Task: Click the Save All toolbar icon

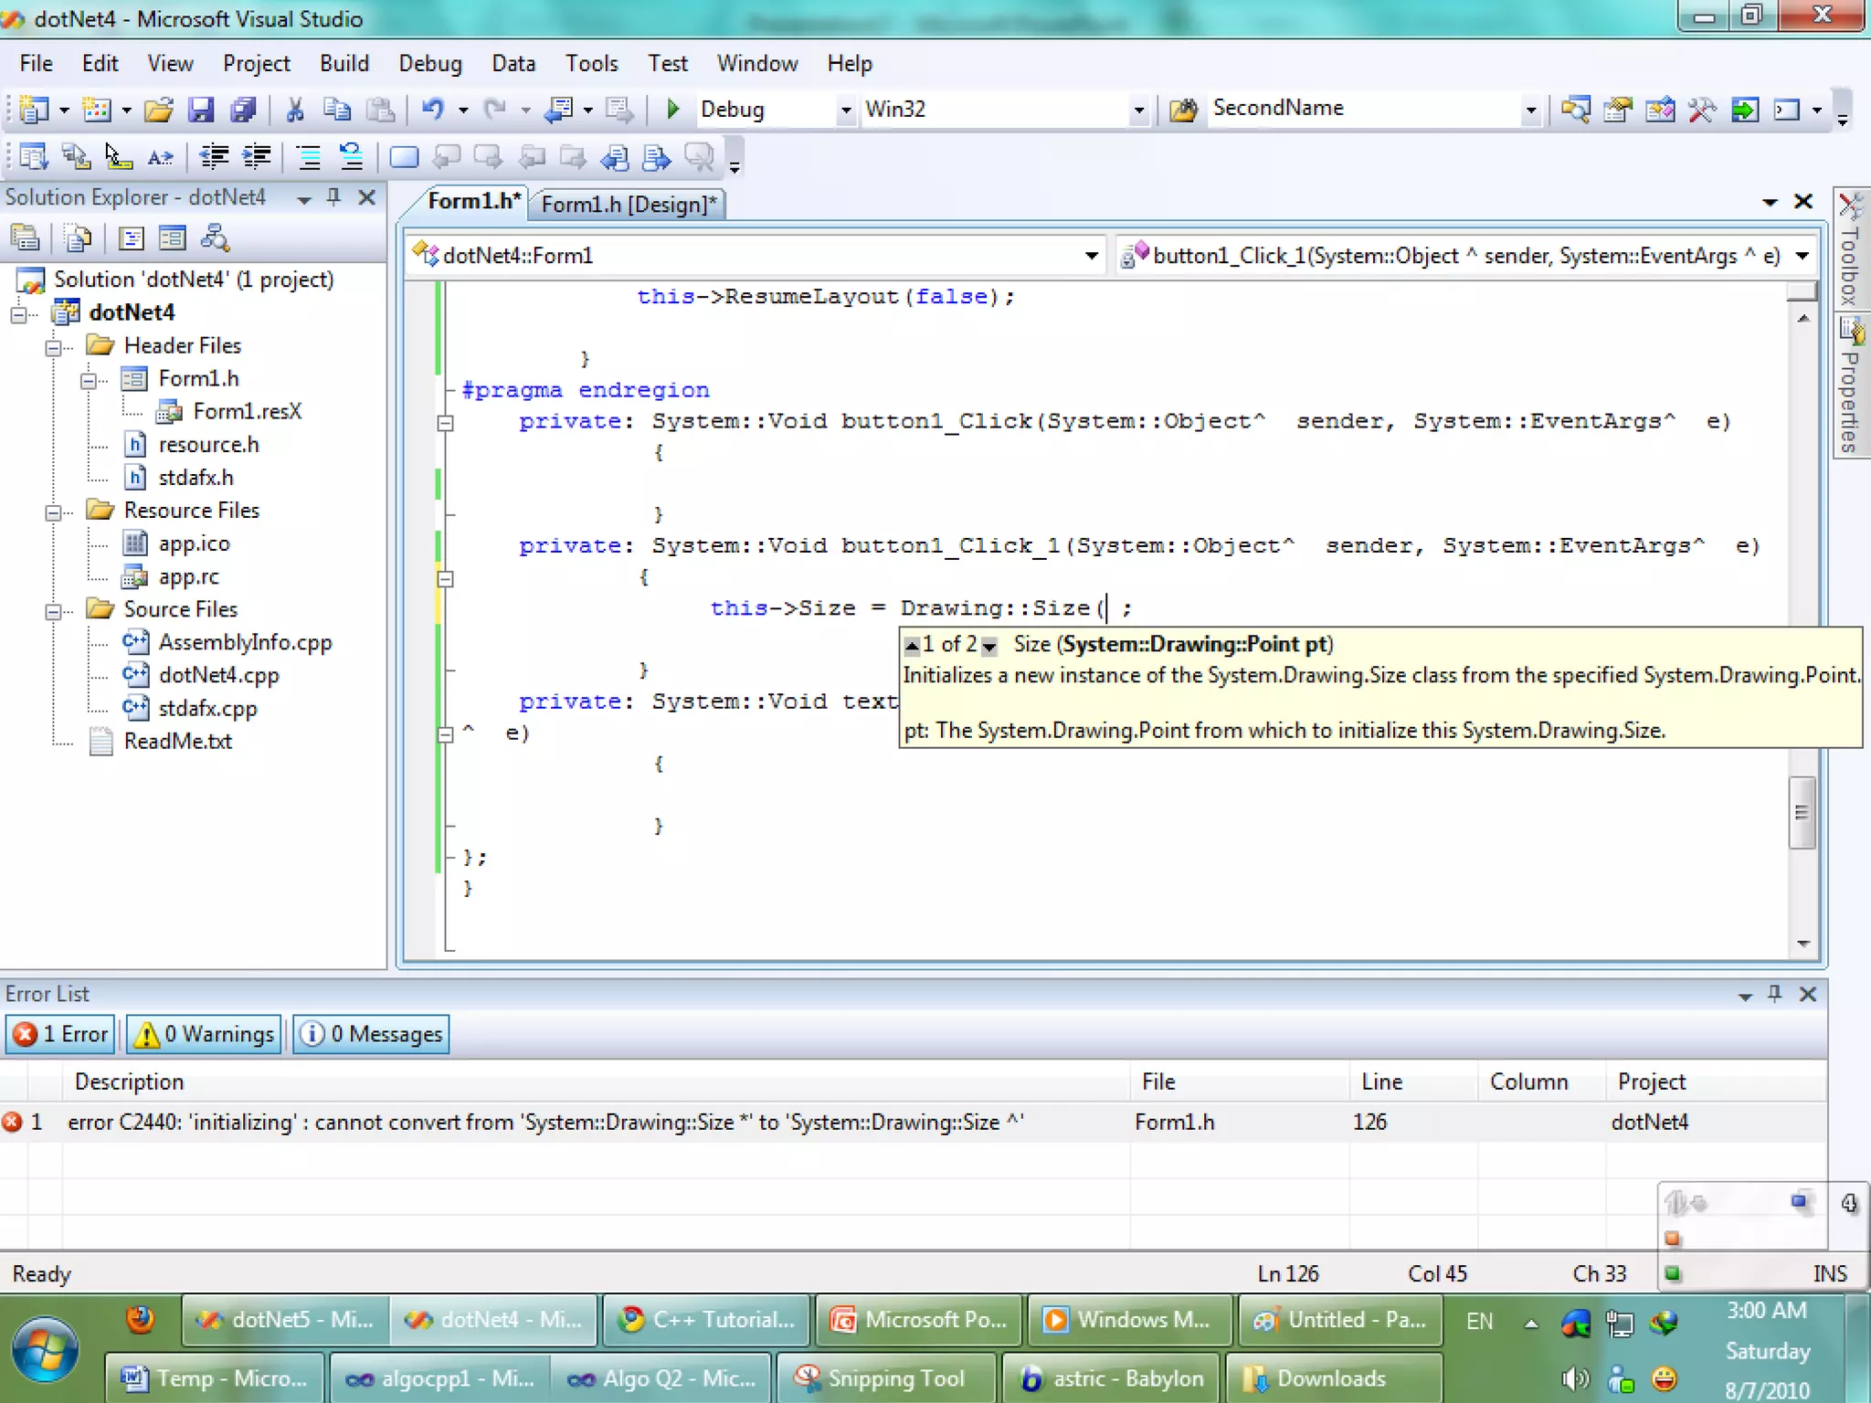Action: click(x=243, y=110)
